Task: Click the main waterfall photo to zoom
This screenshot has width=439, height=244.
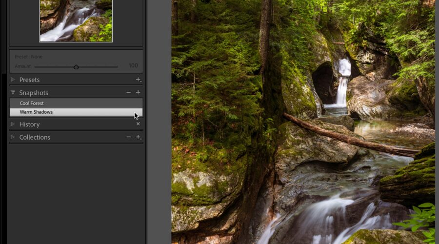Action: point(302,122)
